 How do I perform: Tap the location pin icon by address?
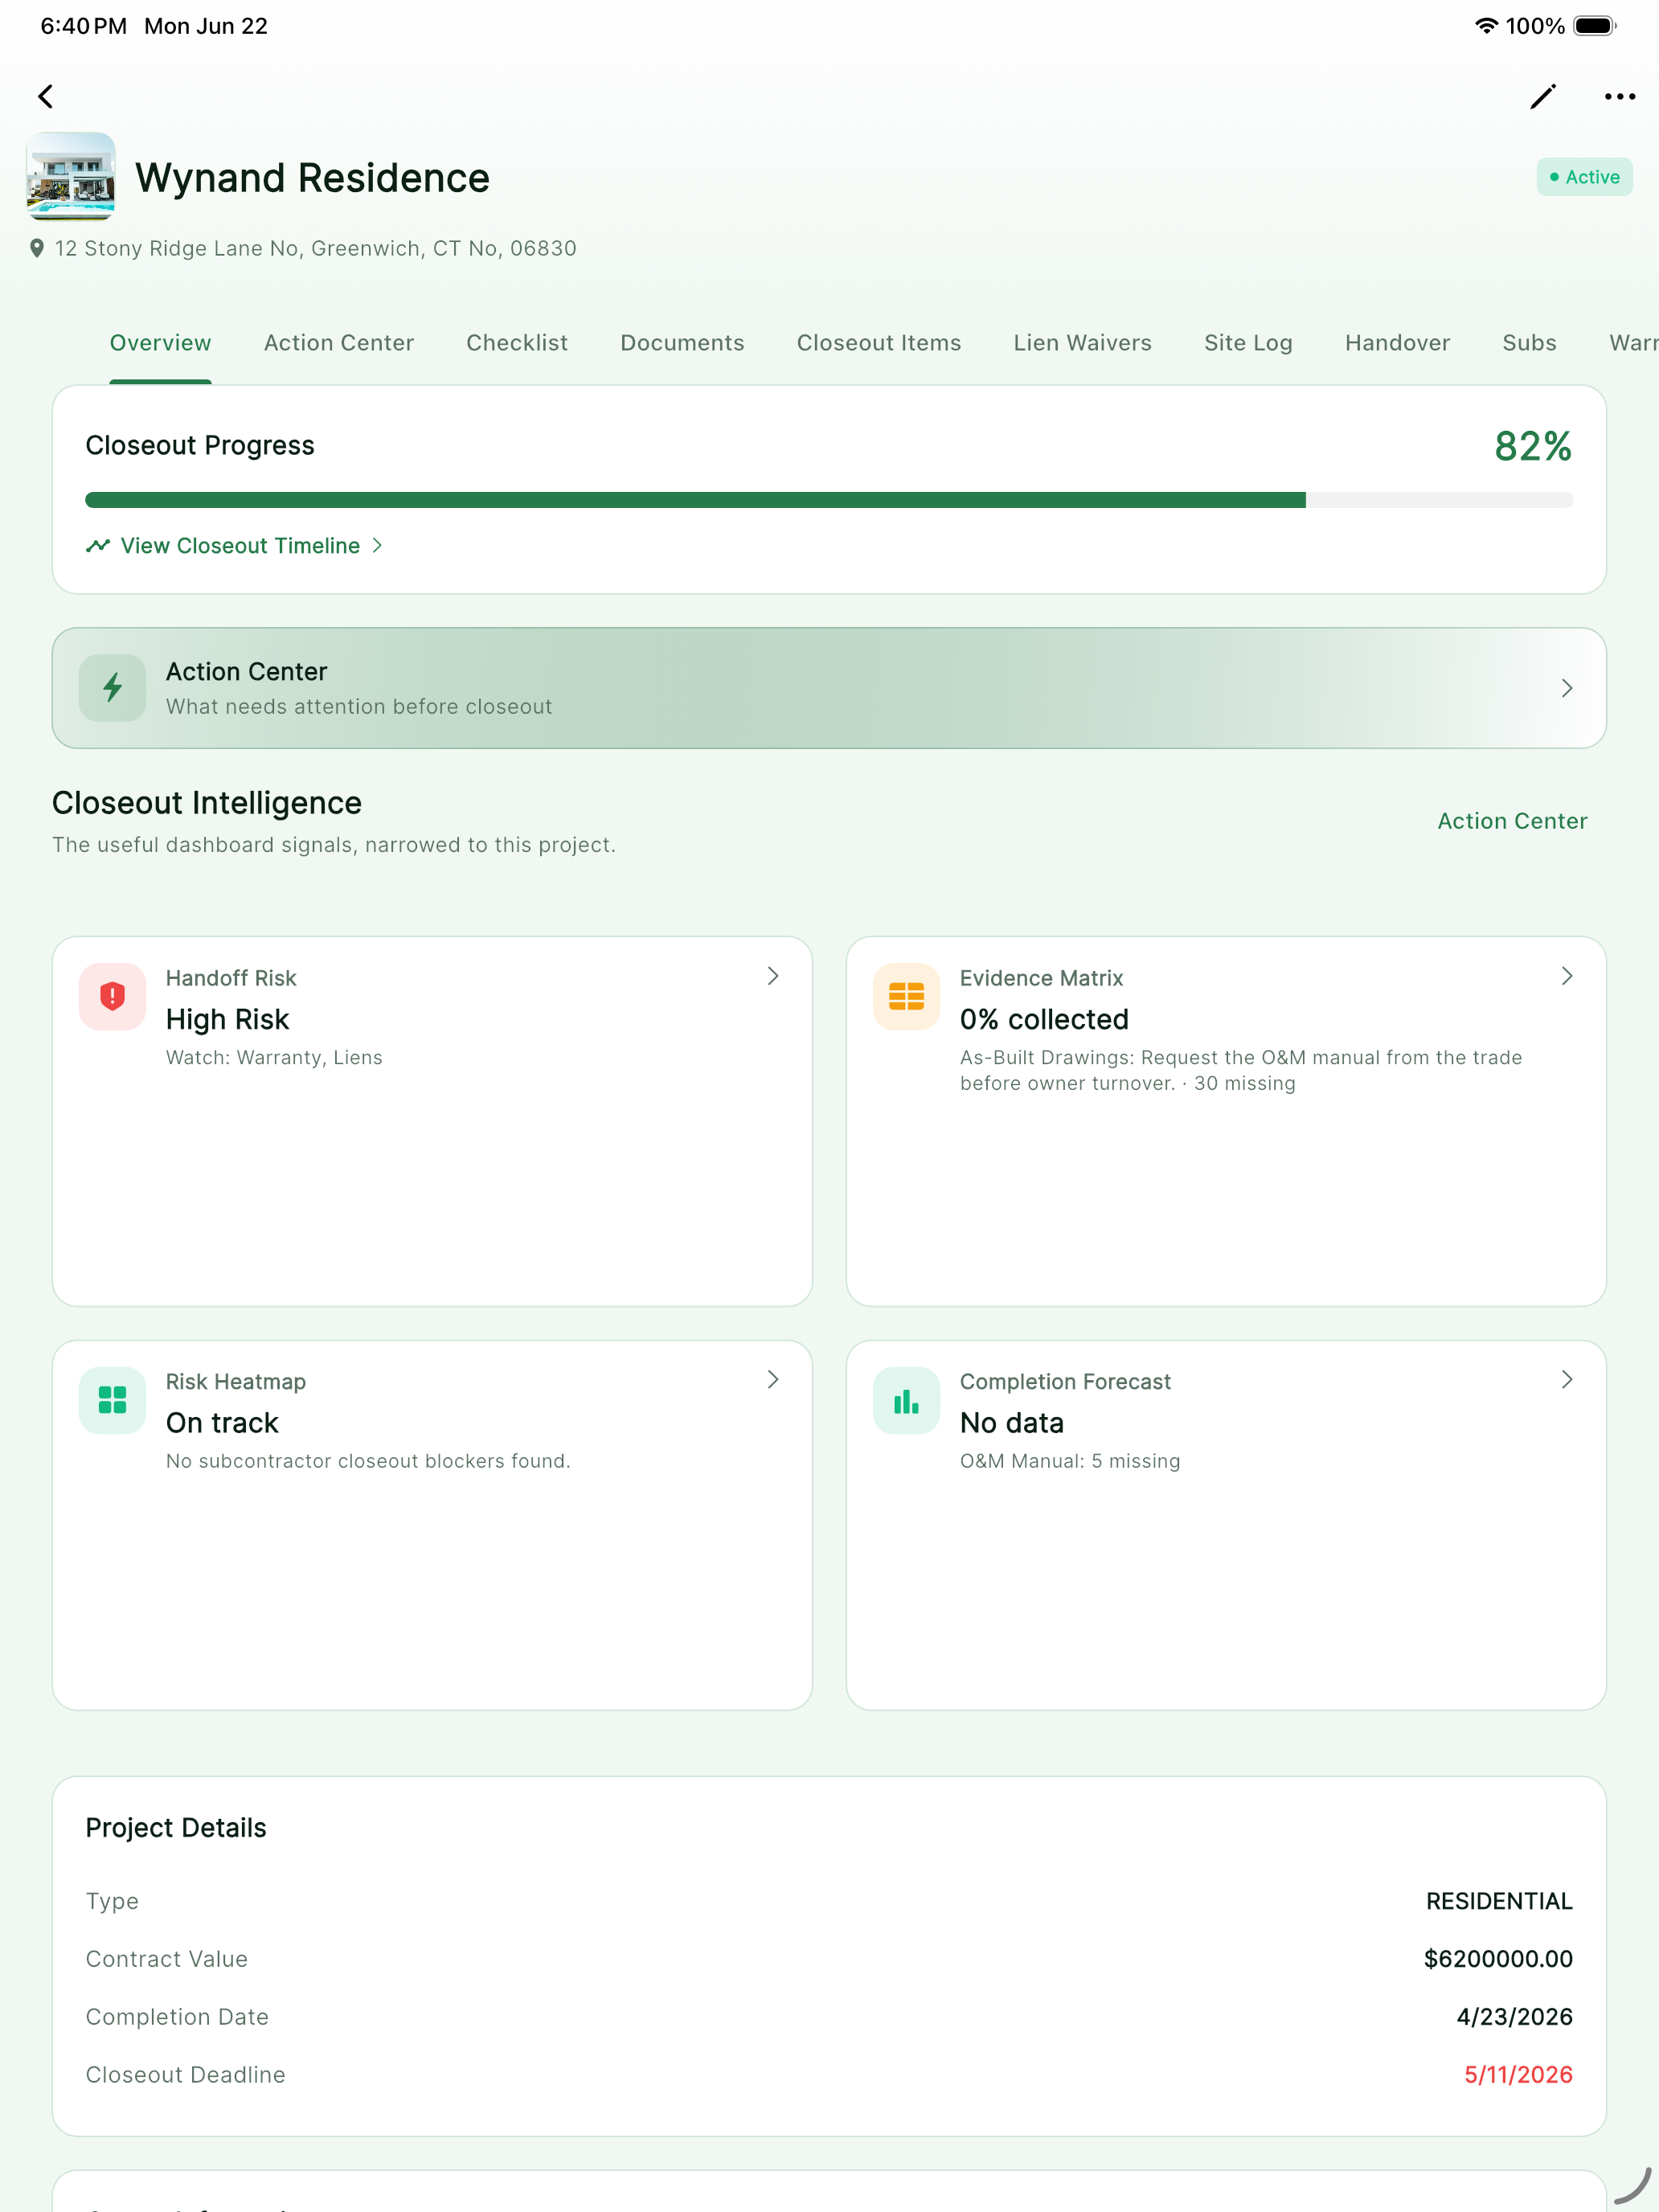[x=37, y=248]
